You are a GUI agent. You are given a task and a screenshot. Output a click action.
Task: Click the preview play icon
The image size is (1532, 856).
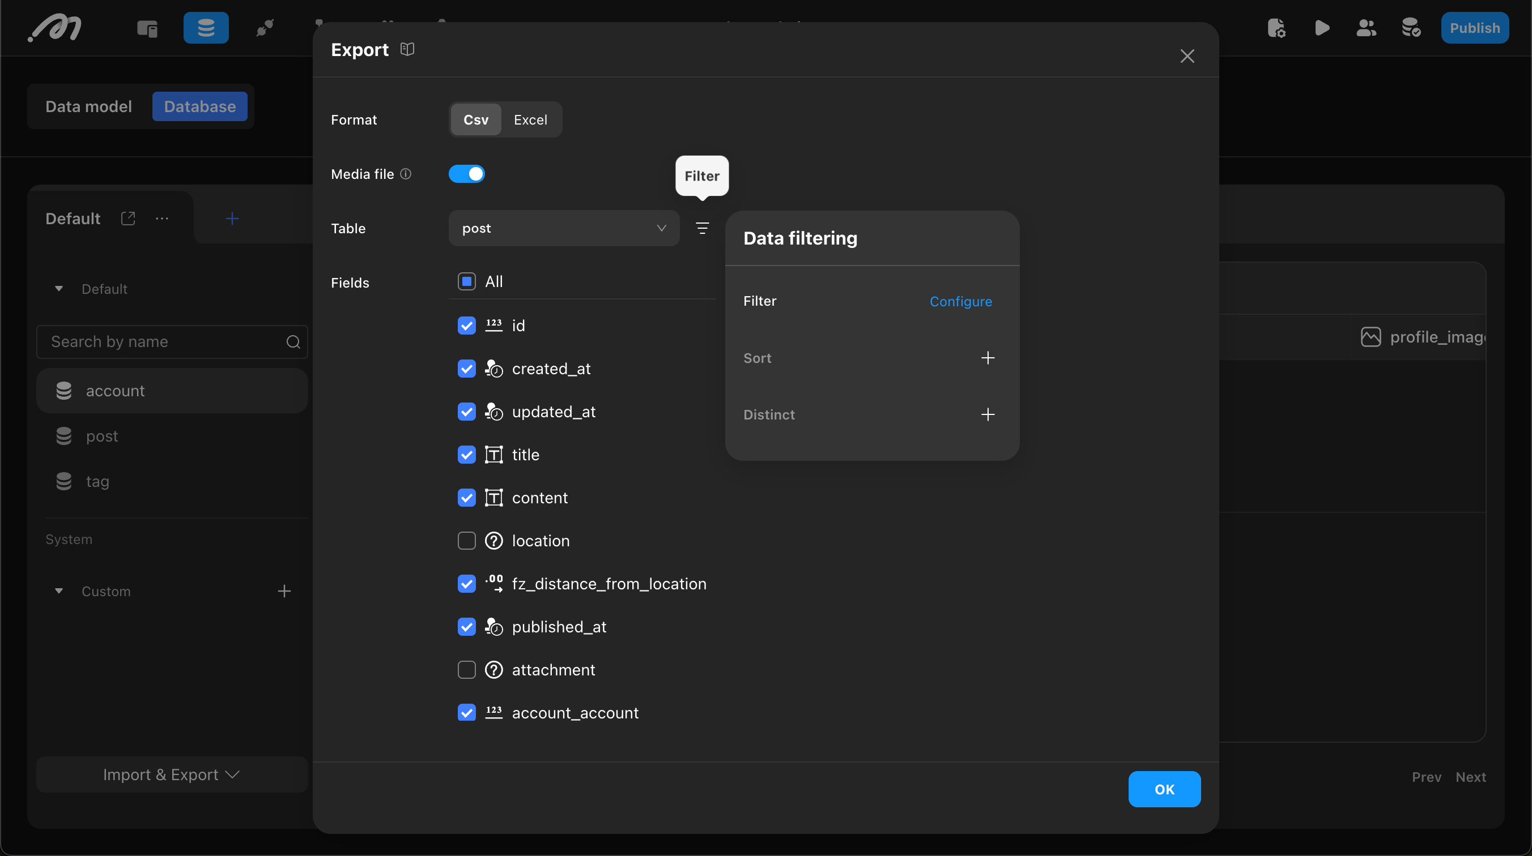pyautogui.click(x=1321, y=28)
